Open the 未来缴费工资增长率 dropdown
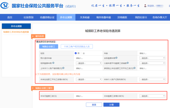 tap(152, 96)
